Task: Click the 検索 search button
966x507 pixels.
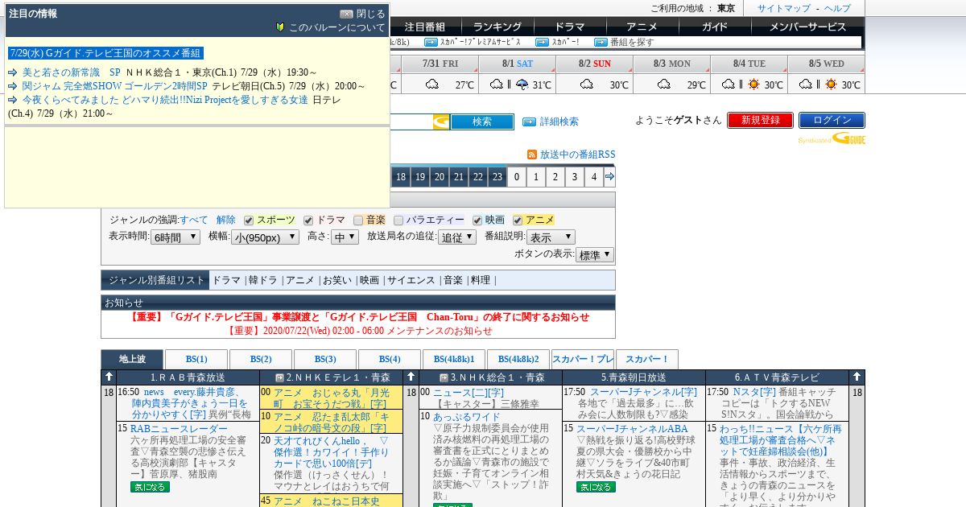Action: pyautogui.click(x=482, y=122)
